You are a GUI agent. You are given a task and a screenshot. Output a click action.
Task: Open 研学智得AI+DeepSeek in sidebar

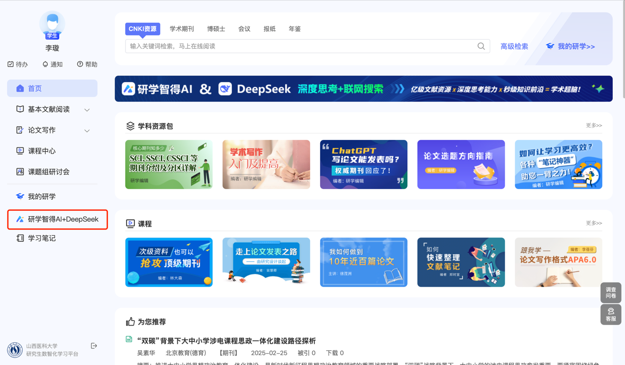pyautogui.click(x=58, y=219)
